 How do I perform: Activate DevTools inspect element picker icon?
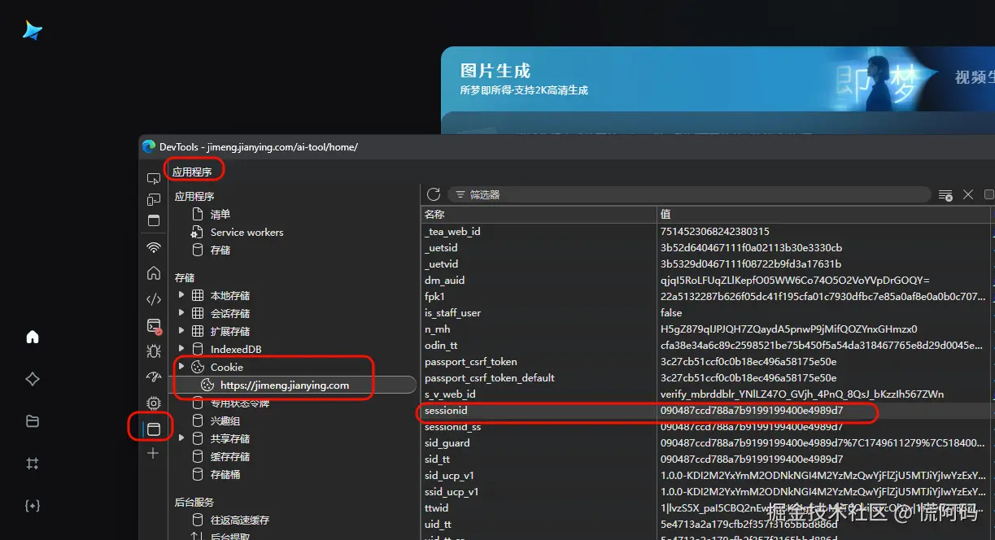[154, 178]
